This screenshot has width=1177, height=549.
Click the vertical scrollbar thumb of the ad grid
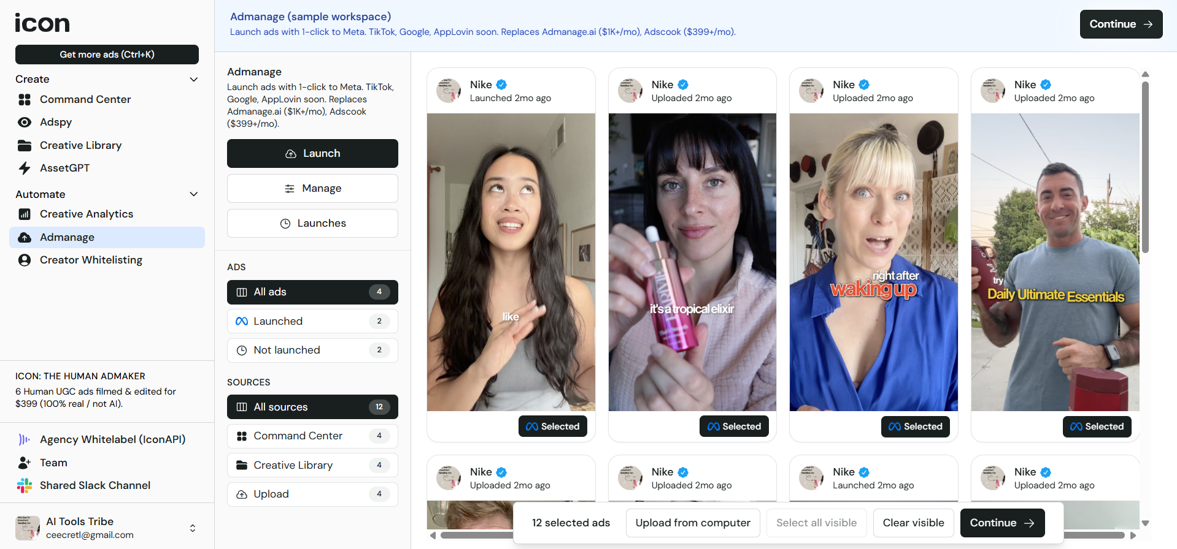click(1145, 167)
